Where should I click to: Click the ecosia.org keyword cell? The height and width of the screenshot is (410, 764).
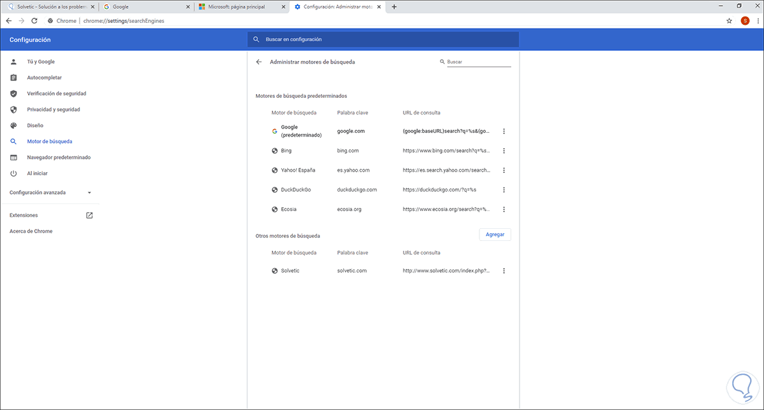coord(350,209)
